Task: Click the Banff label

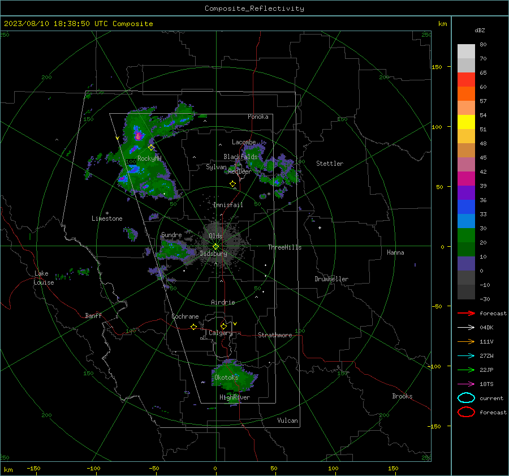Action: click(x=93, y=316)
